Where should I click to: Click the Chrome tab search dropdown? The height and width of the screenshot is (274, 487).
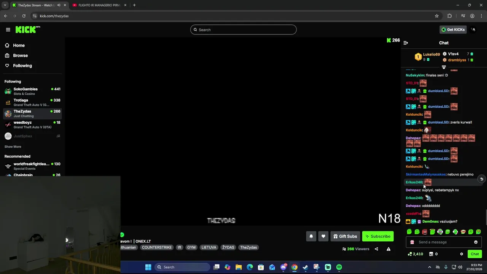tap(5, 5)
